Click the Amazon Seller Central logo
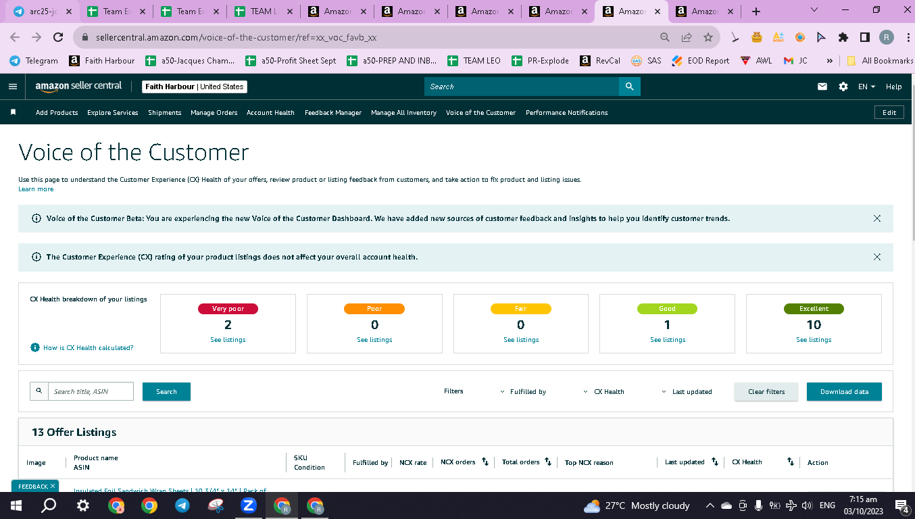The image size is (915, 519). point(79,86)
